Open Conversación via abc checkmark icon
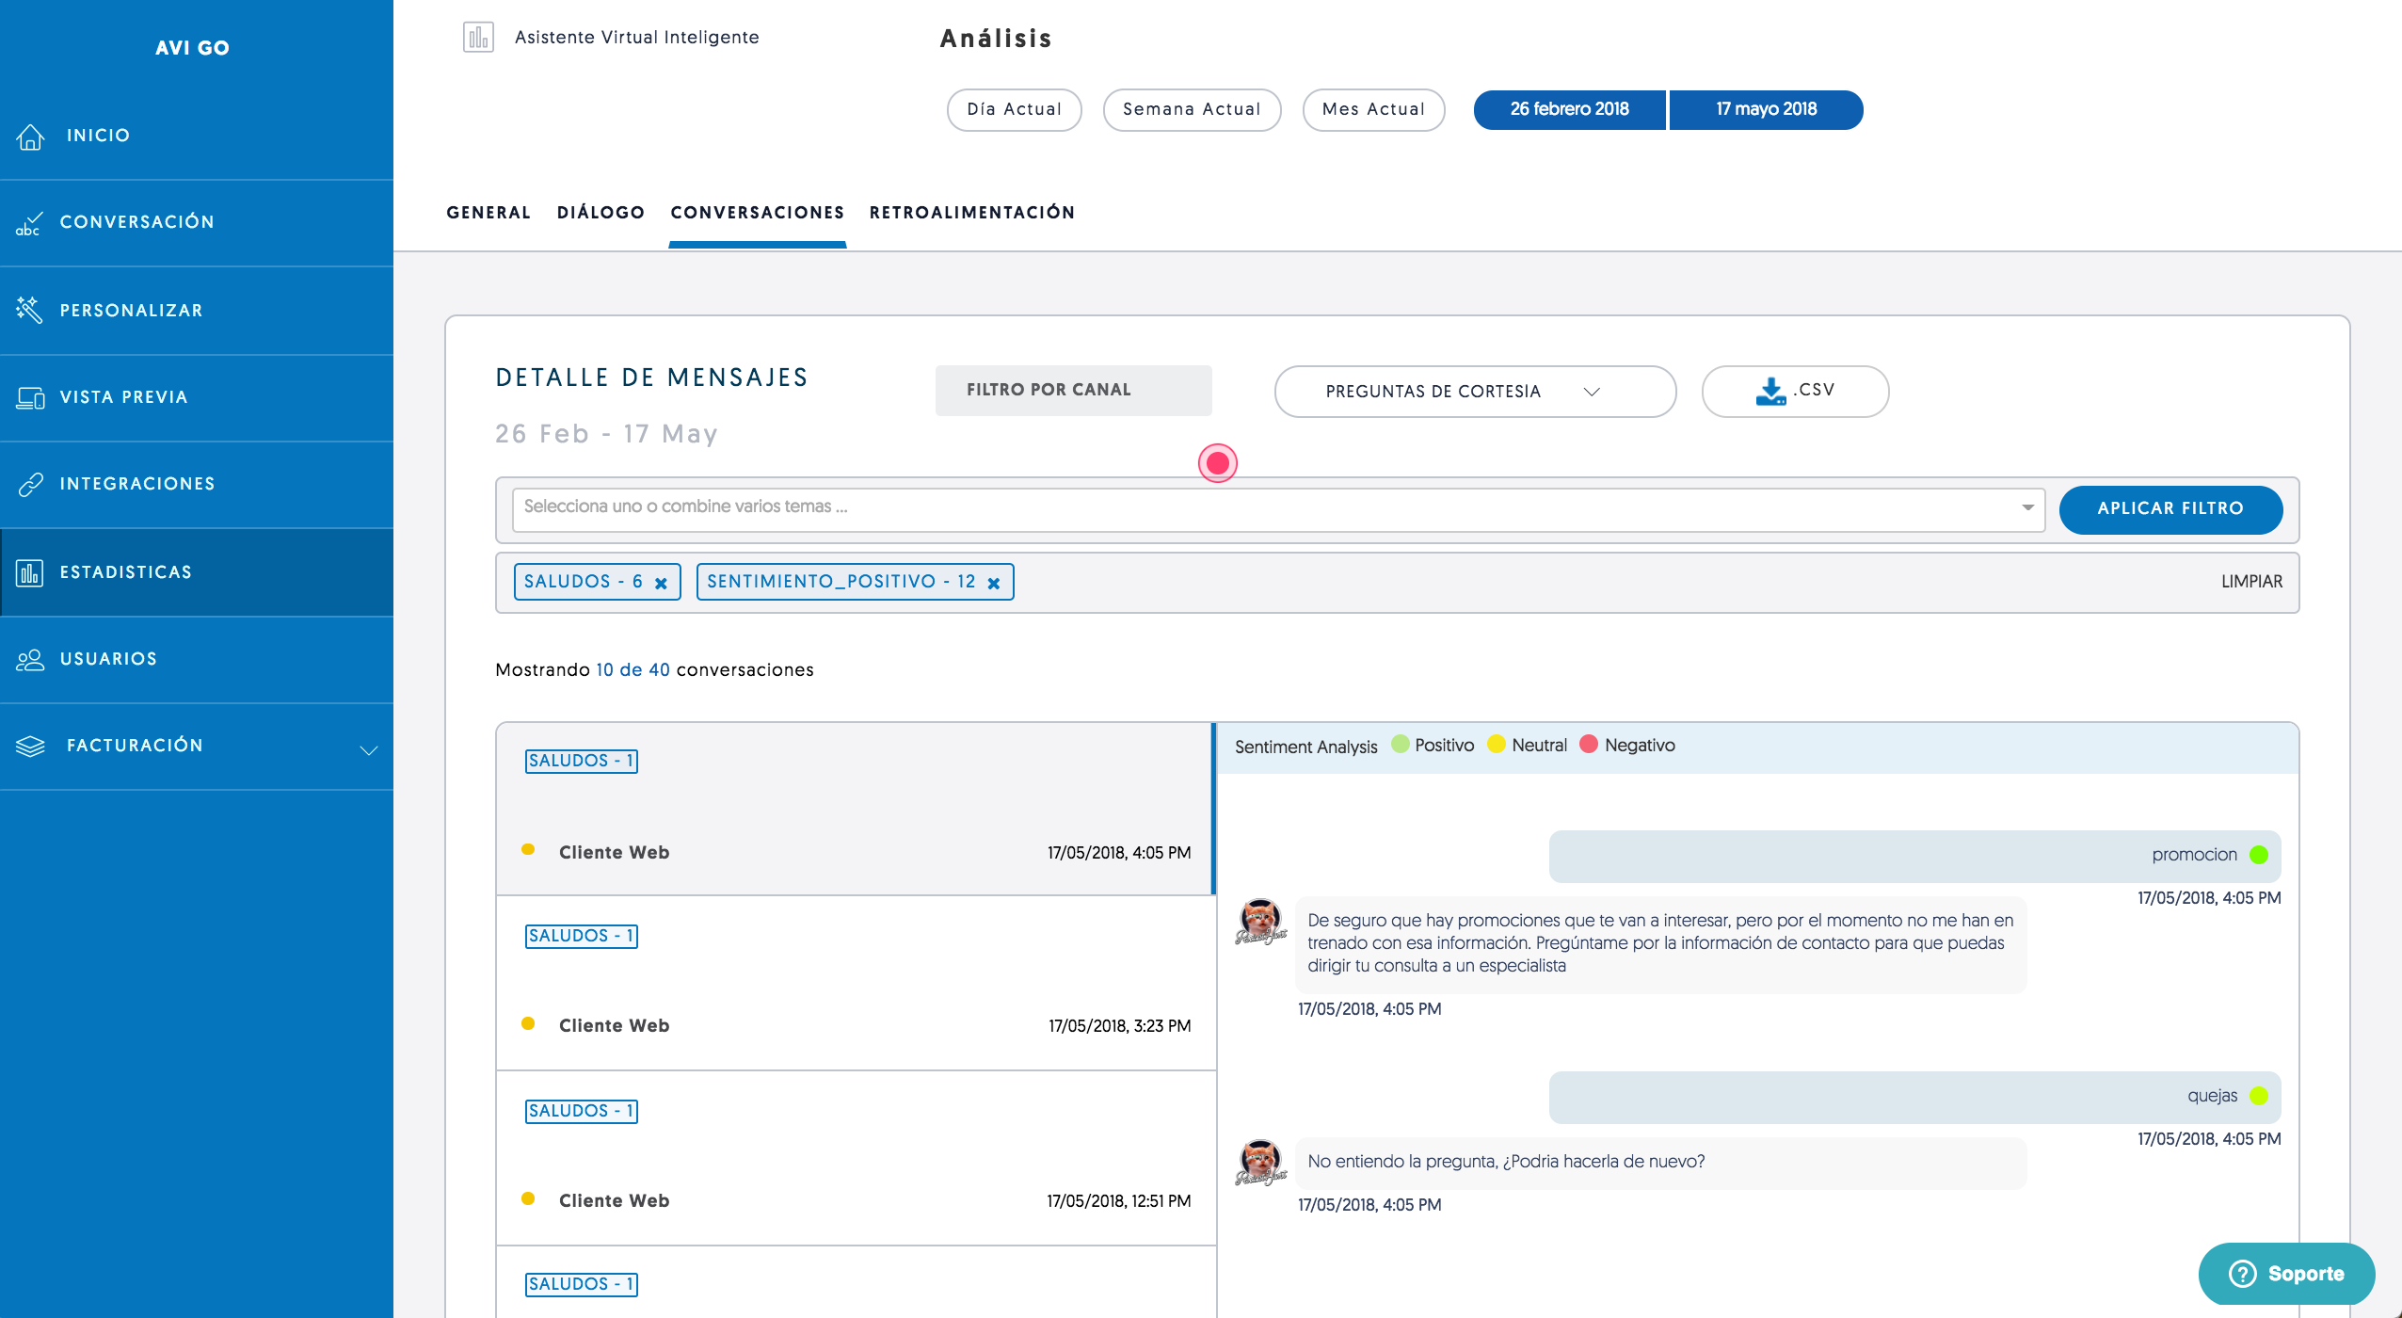The image size is (2402, 1318). pos(28,223)
